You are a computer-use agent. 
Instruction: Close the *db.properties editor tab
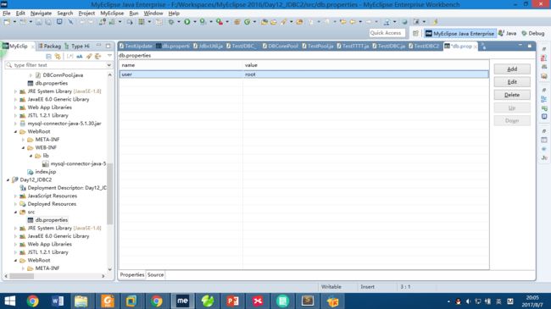point(475,47)
